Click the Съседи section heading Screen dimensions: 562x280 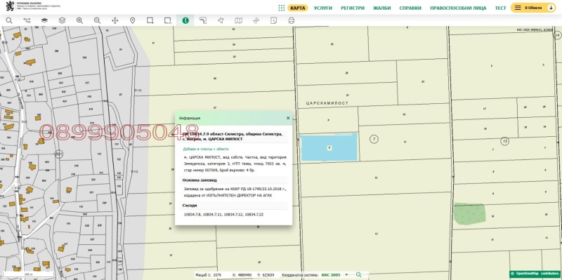pyautogui.click(x=190, y=206)
